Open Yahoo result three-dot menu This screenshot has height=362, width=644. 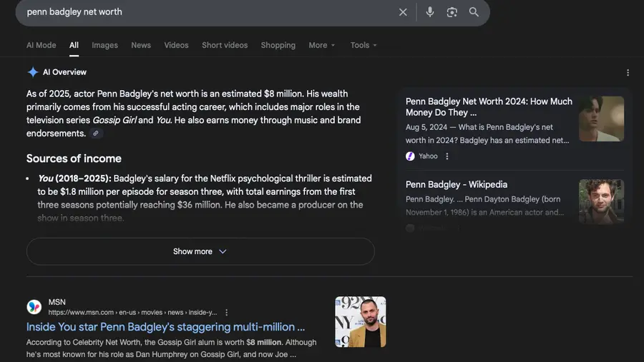pyautogui.click(x=447, y=156)
